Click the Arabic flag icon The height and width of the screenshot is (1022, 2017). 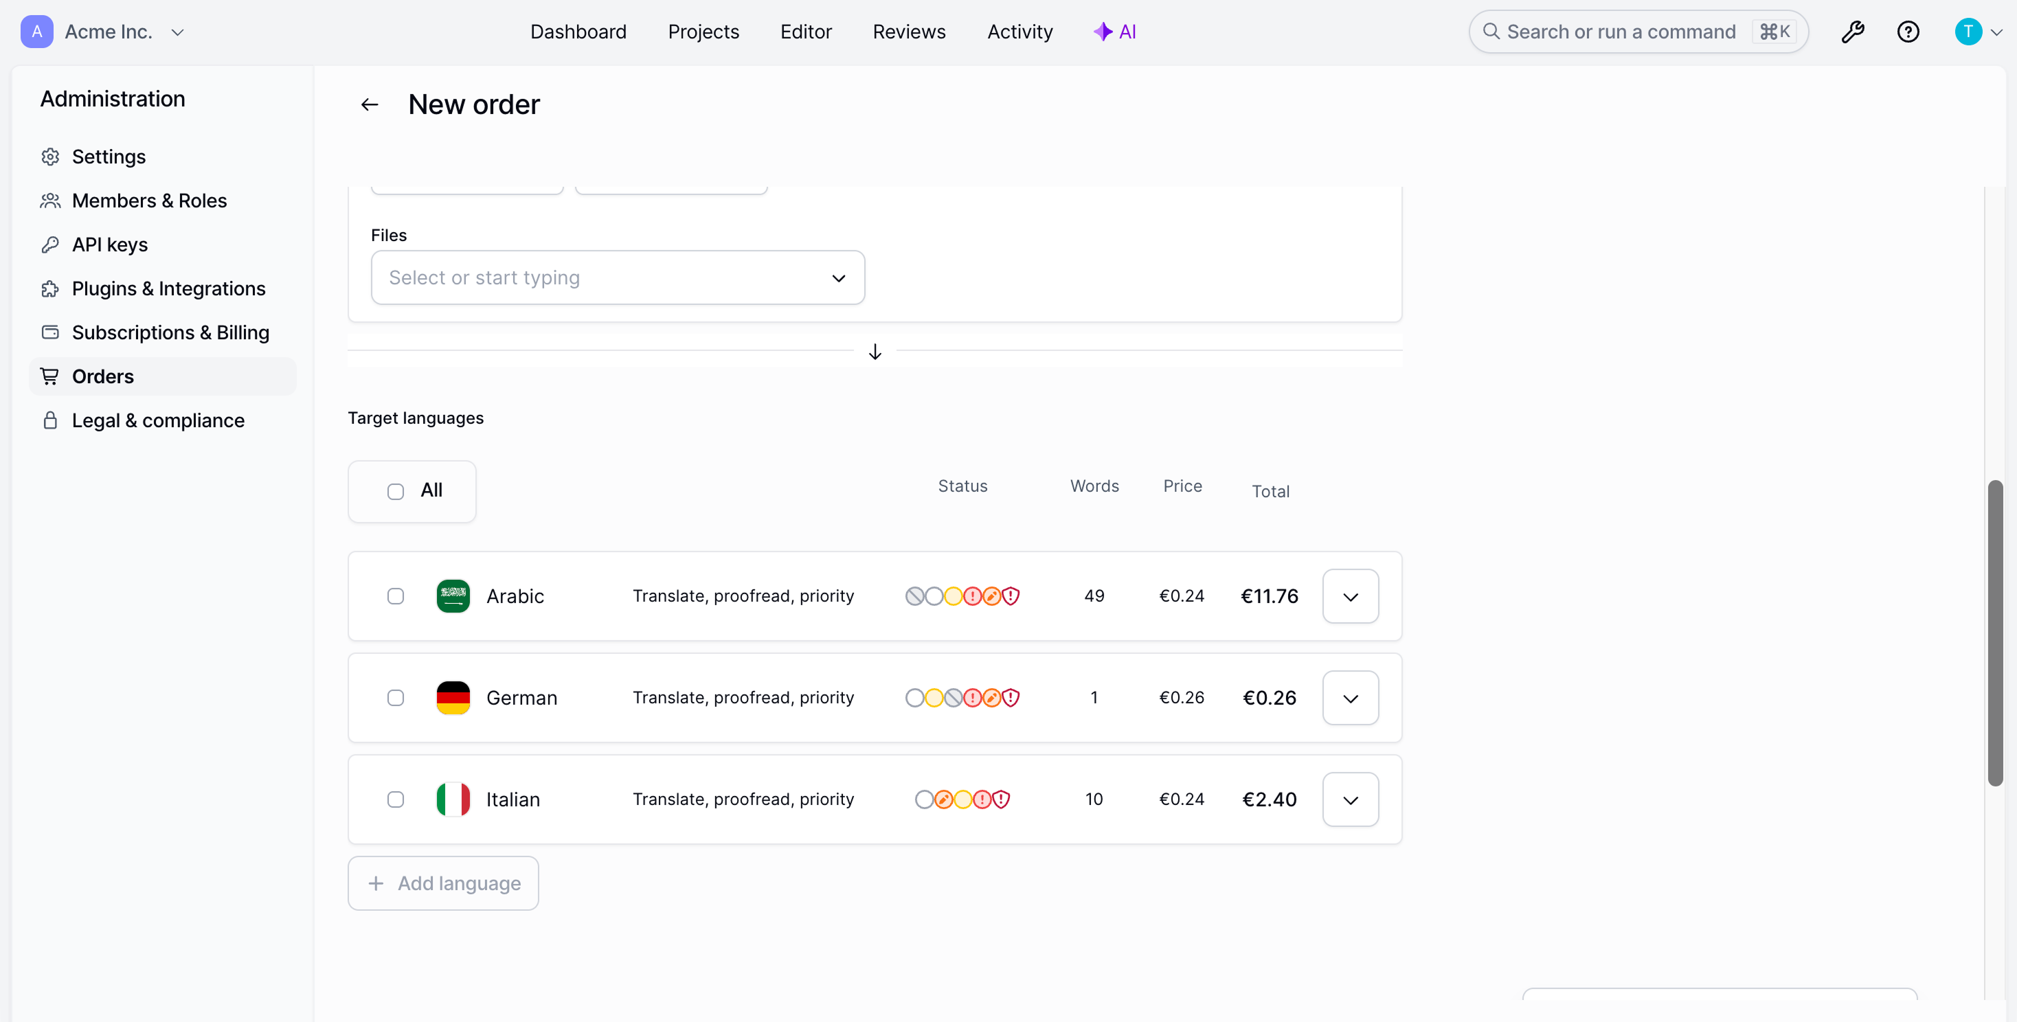point(453,596)
